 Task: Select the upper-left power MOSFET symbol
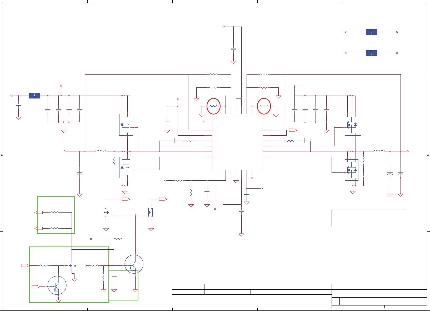(x=126, y=125)
